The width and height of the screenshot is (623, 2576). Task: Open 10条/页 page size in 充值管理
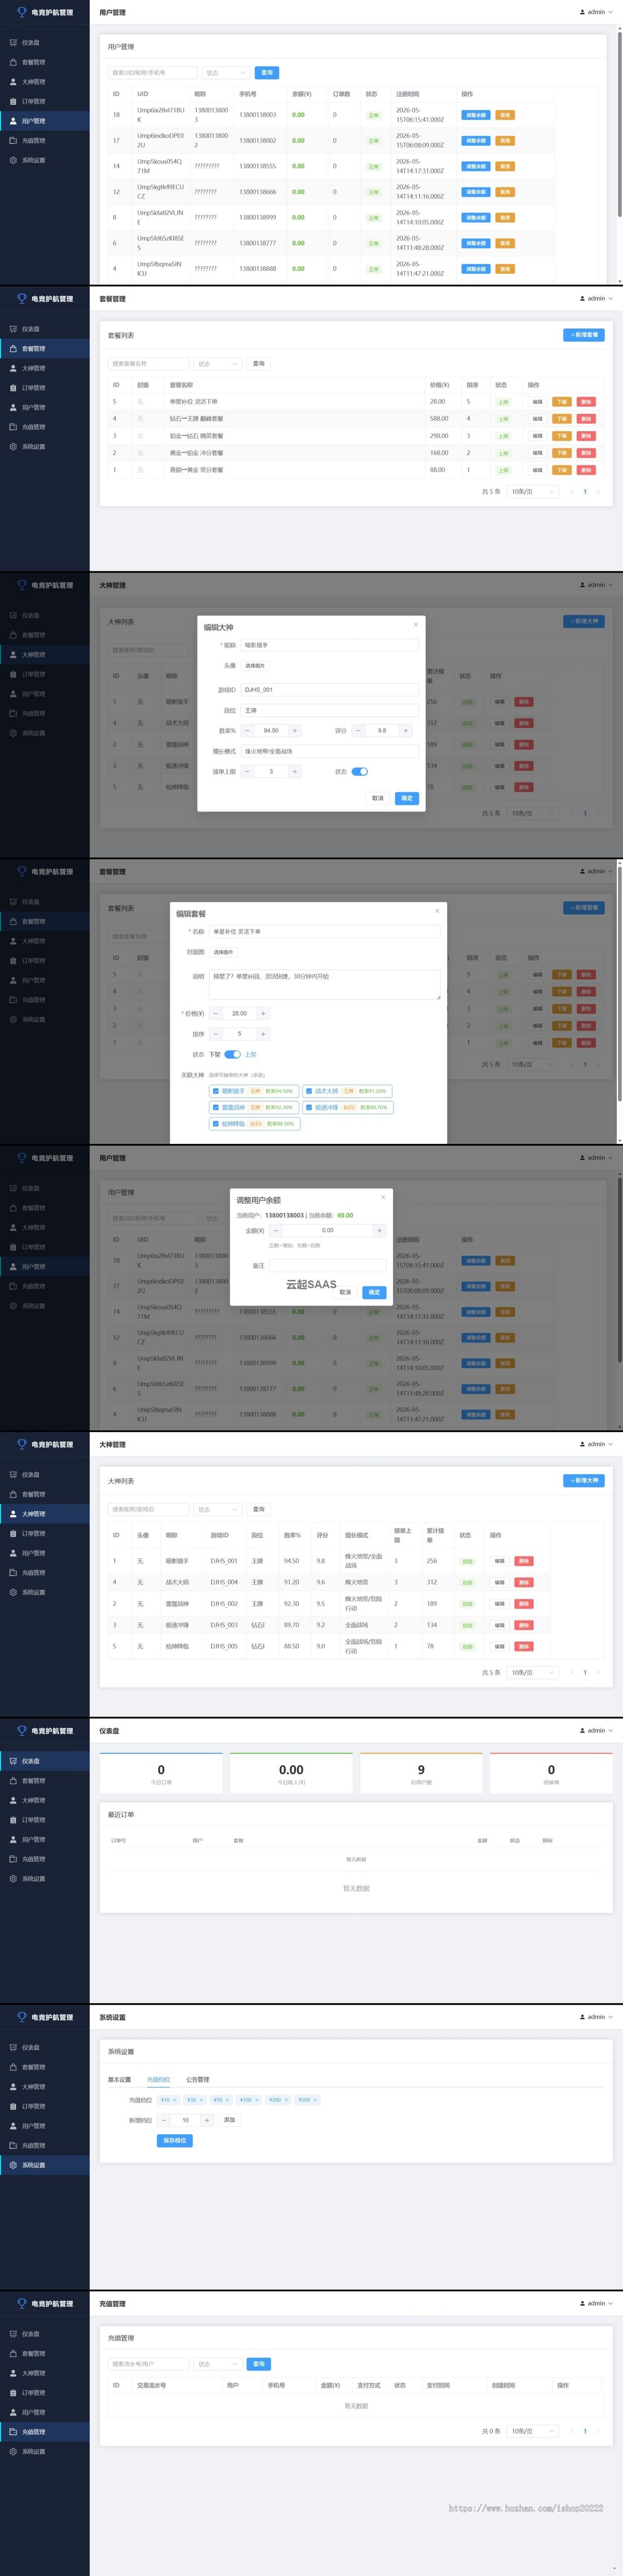tap(533, 2431)
